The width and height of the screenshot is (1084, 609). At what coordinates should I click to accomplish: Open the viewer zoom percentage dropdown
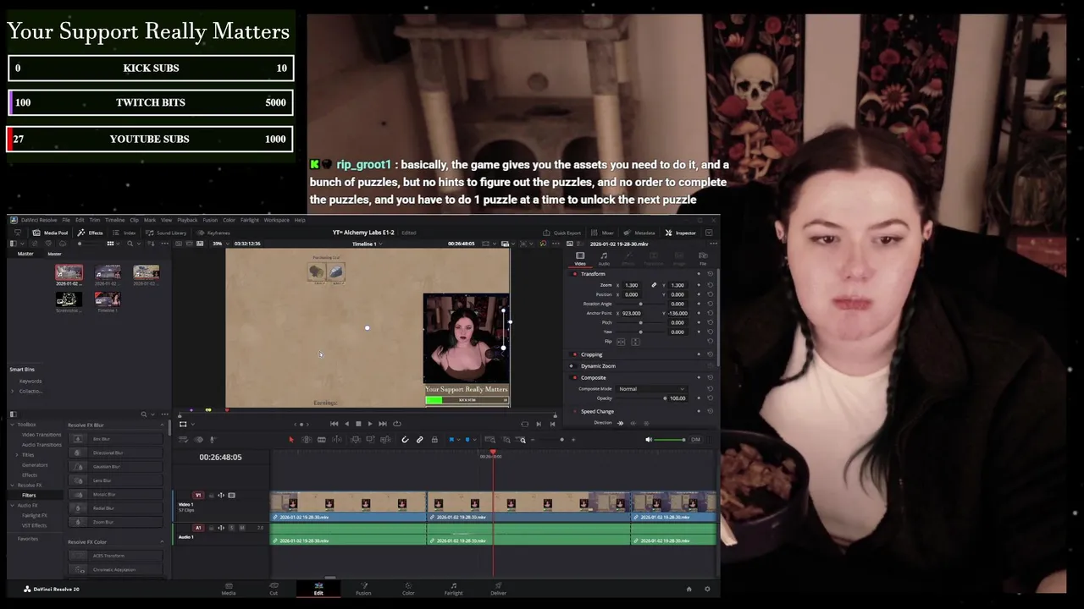coord(222,244)
